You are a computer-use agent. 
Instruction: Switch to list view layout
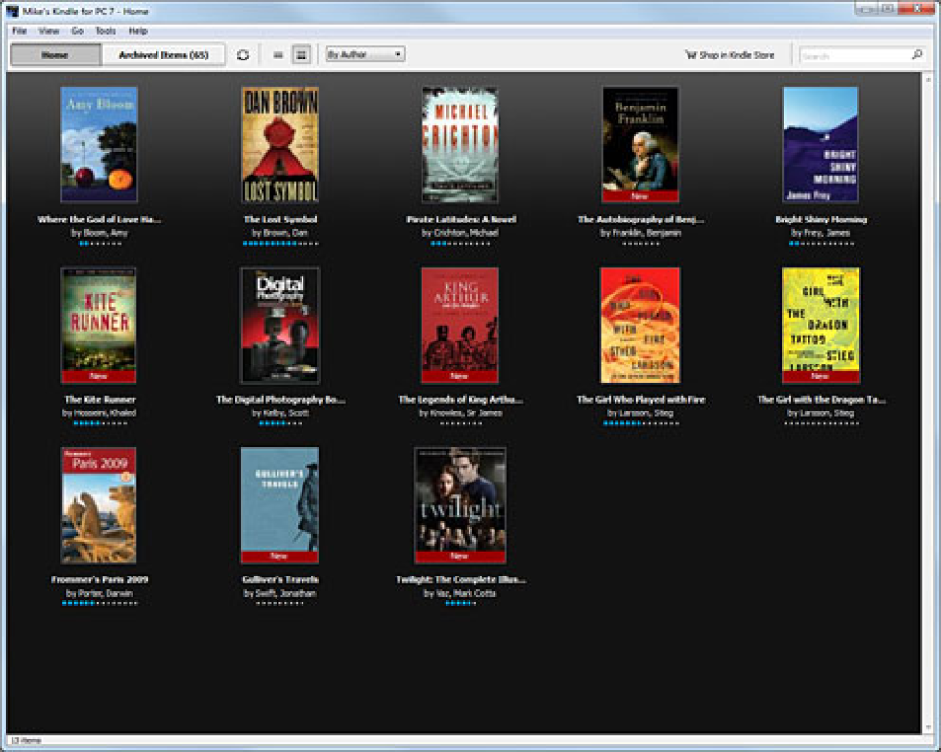click(x=277, y=55)
